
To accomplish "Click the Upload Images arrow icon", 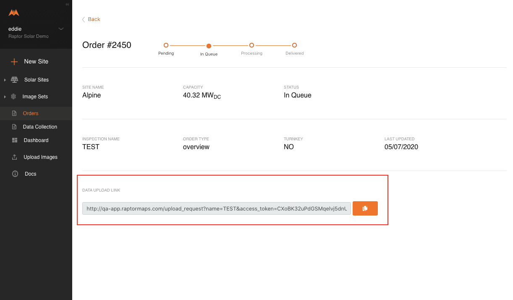I will tap(15, 157).
